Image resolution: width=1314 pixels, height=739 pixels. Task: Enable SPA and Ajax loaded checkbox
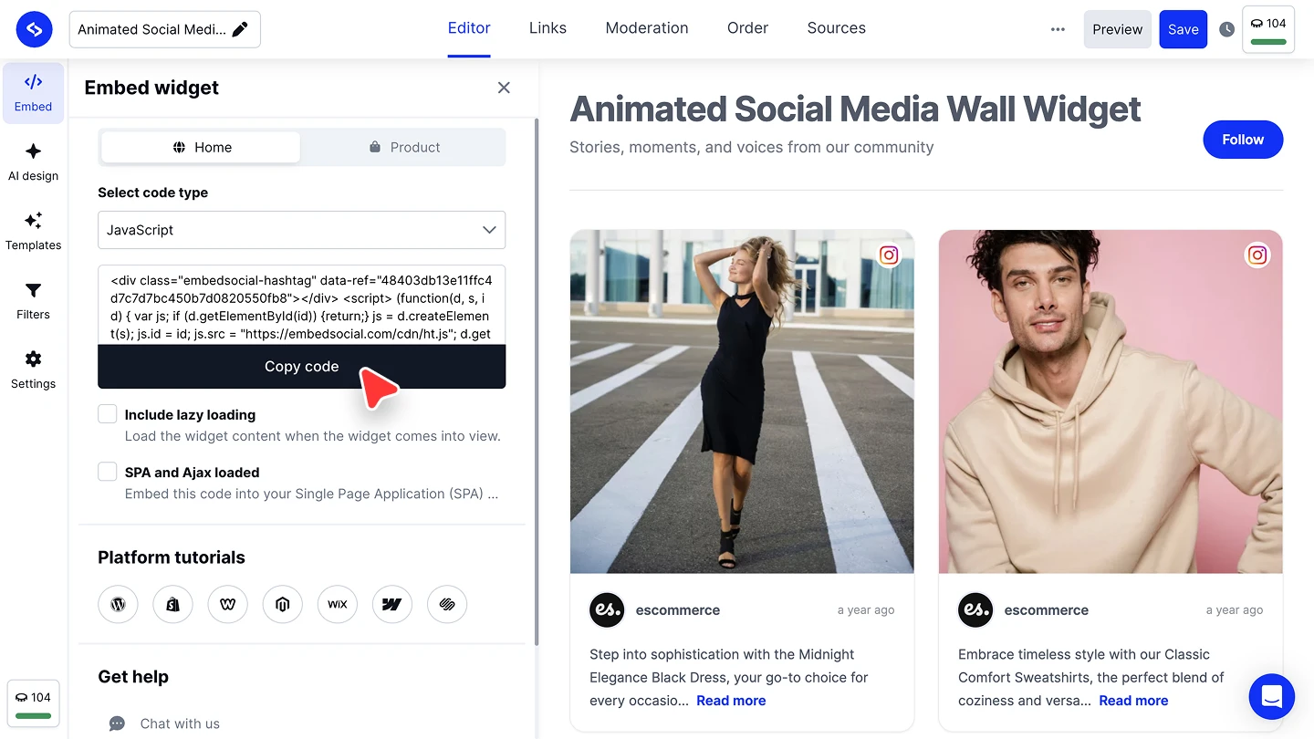pos(108,472)
